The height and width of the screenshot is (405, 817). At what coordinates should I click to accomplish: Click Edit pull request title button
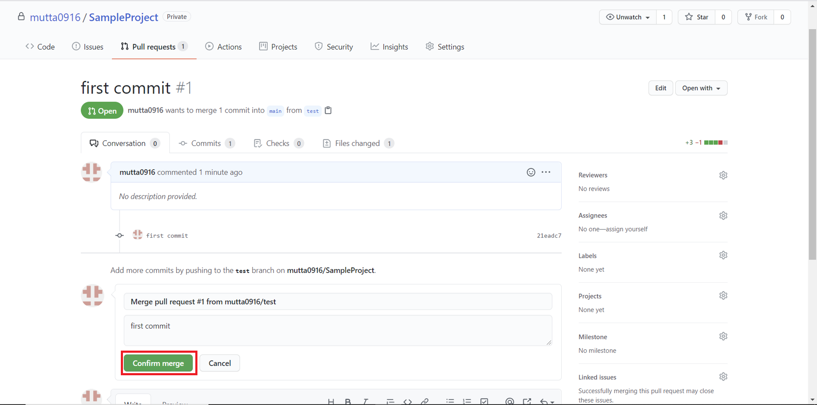click(660, 88)
